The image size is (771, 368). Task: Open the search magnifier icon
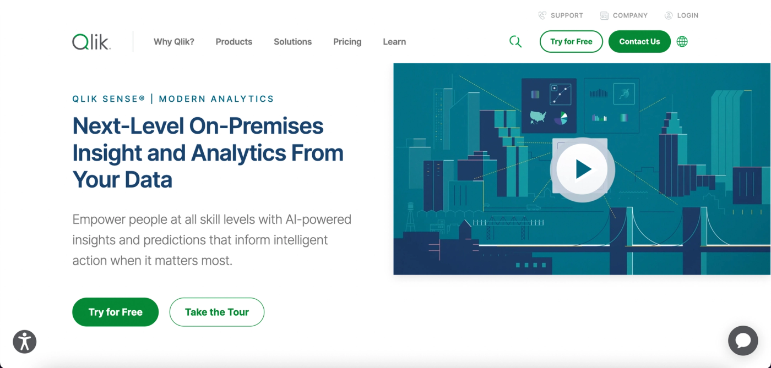click(515, 41)
